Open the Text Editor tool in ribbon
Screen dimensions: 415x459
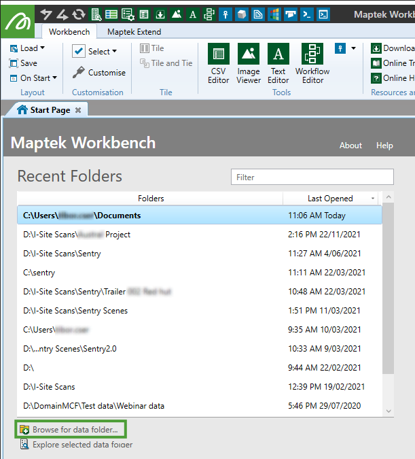(278, 63)
